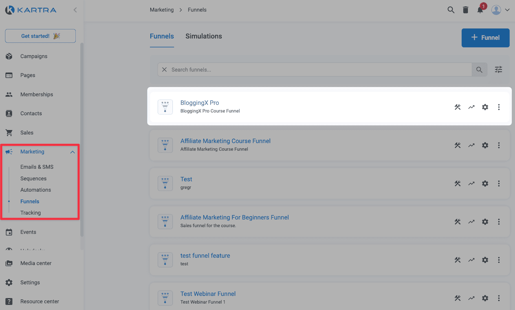Open builder tools for Affiliate Marketing For Beginners Funnel
Image resolution: width=515 pixels, height=310 pixels.
click(458, 222)
